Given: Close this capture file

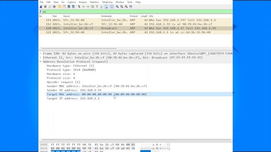Looking at the screenshot, I should [x=69, y=7].
